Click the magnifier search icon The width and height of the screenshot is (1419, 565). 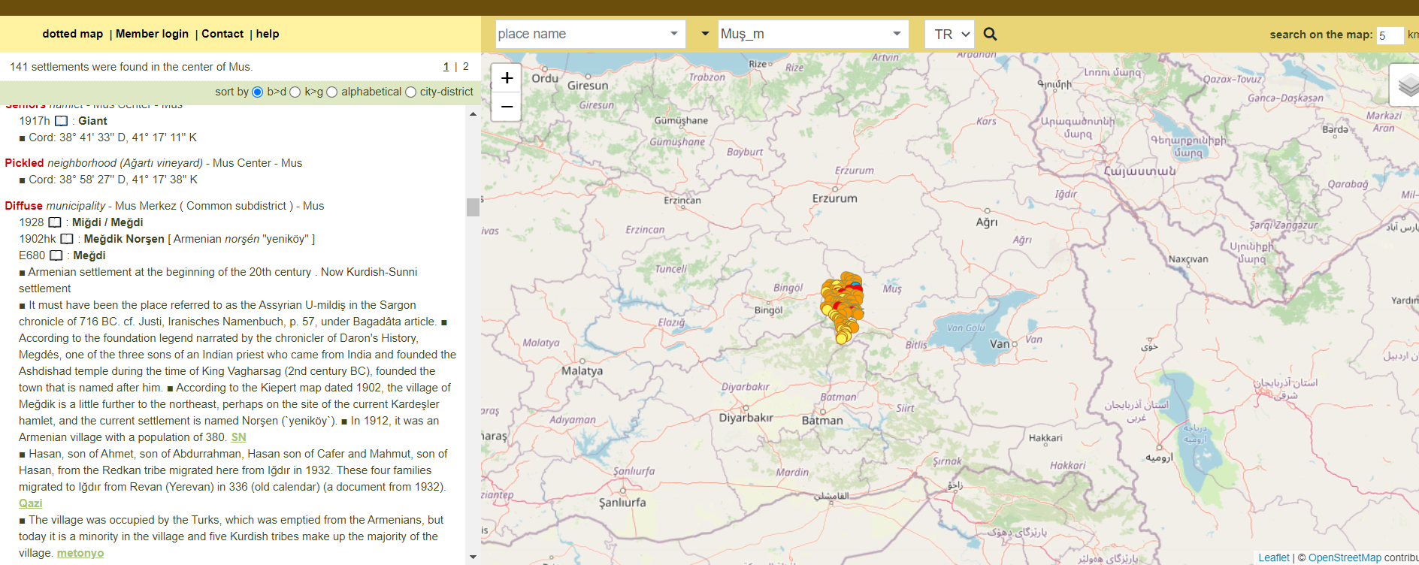click(x=990, y=35)
